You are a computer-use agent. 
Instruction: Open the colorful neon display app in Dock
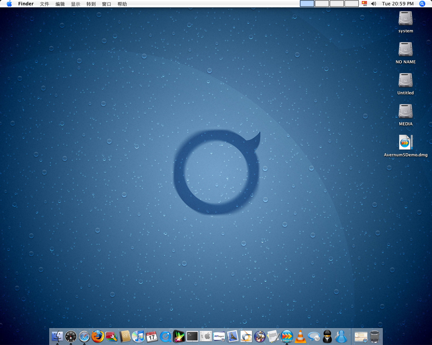(179, 336)
